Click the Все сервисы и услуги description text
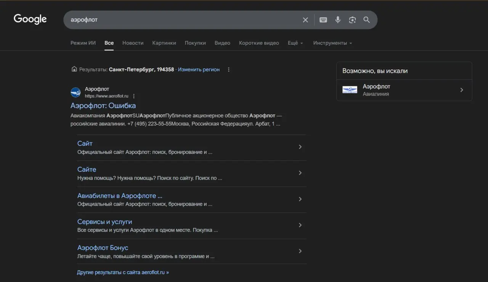Viewport: 488px width, 282px height. pos(148,230)
